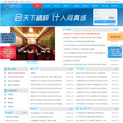The width and height of the screenshot is (123, 123).
Task: Open the yellow 温馨提示 floating banner
Action: click(115, 37)
